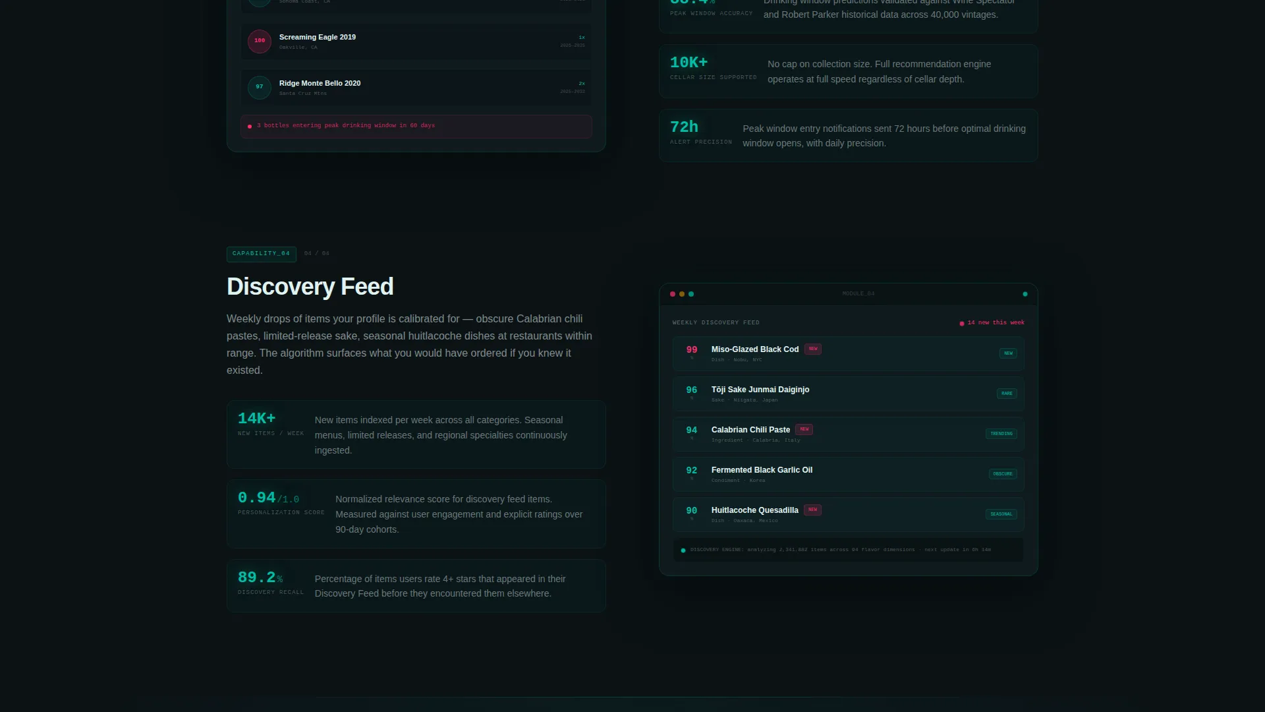Click the Discovery Feed section heading

pos(310,287)
